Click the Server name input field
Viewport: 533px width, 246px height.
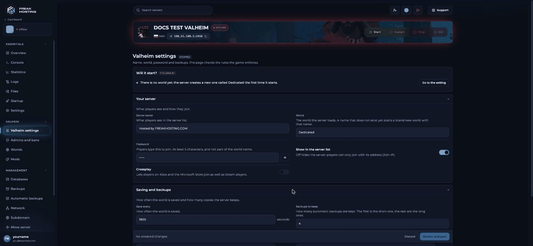213,128
